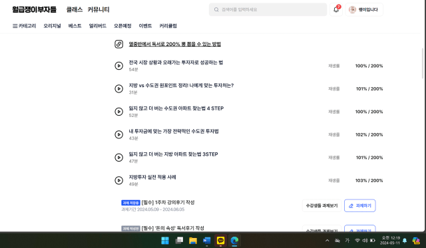Open File Explorer from the taskbar
Screen dimensions: 426x248
pos(193,241)
